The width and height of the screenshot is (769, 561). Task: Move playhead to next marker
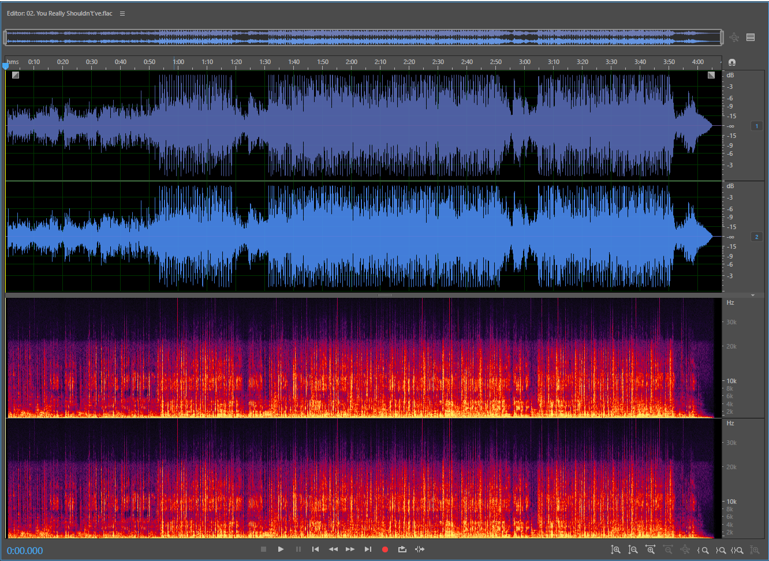[x=368, y=549]
